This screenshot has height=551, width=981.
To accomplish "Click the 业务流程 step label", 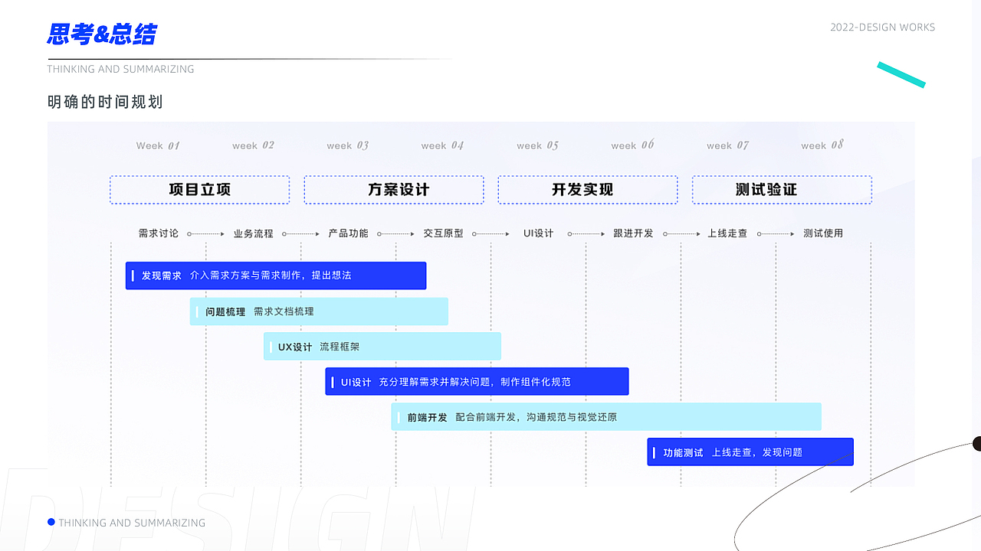I will pos(254,233).
